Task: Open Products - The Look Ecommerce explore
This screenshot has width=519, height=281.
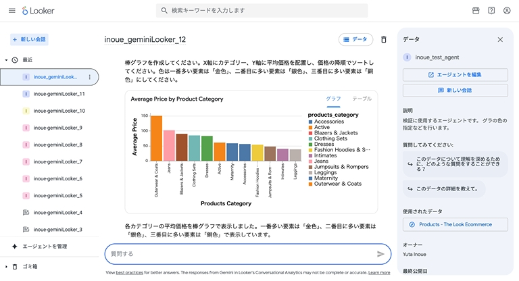Action: click(455, 224)
